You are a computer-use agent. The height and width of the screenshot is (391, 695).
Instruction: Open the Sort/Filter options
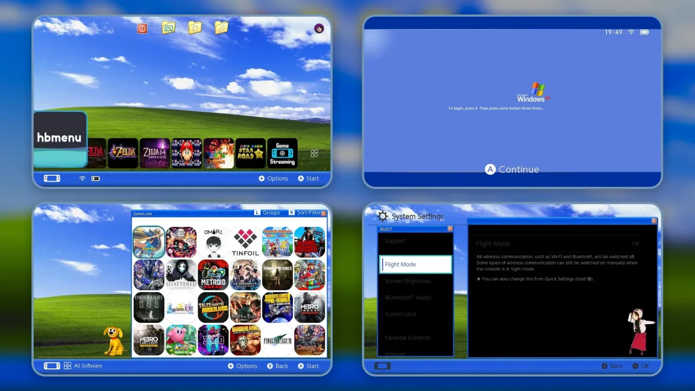tap(305, 213)
